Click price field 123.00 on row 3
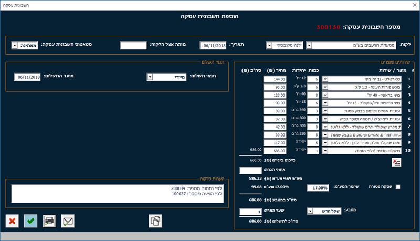The height and width of the screenshot is (241, 420). 275,95
